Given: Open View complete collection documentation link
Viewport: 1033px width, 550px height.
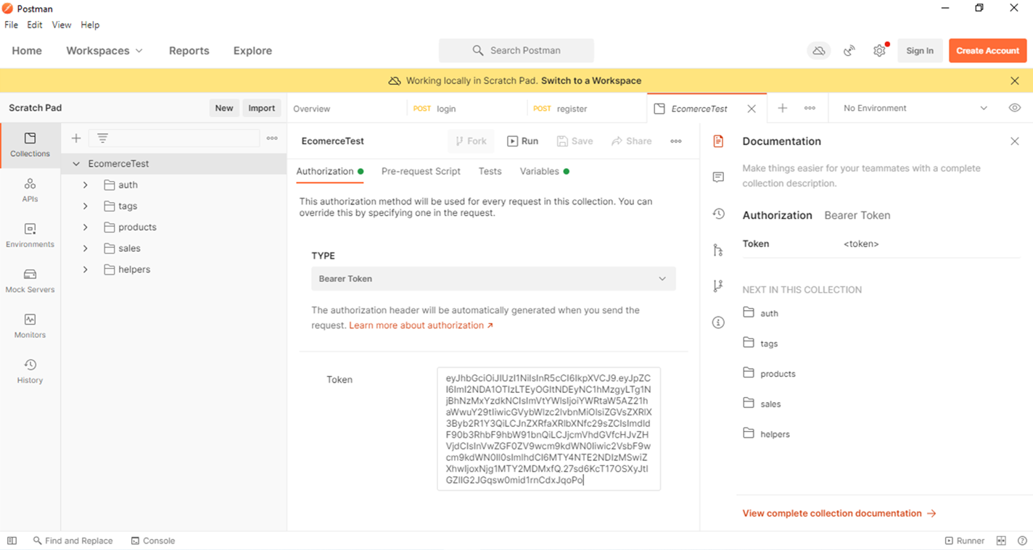Looking at the screenshot, I should tap(839, 513).
